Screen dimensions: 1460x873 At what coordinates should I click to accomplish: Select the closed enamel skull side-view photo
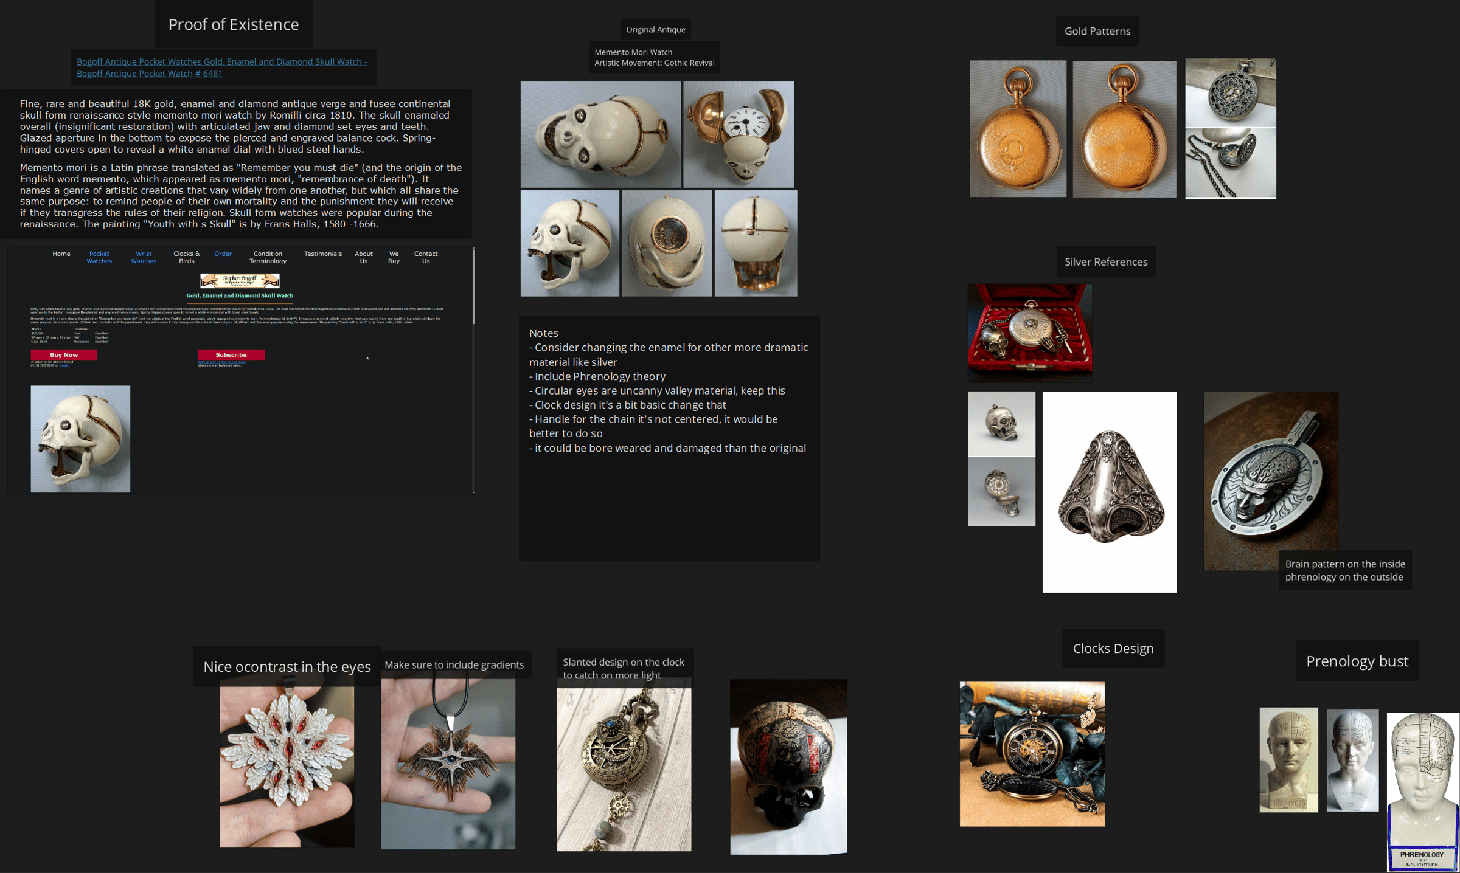pyautogui.click(x=600, y=134)
